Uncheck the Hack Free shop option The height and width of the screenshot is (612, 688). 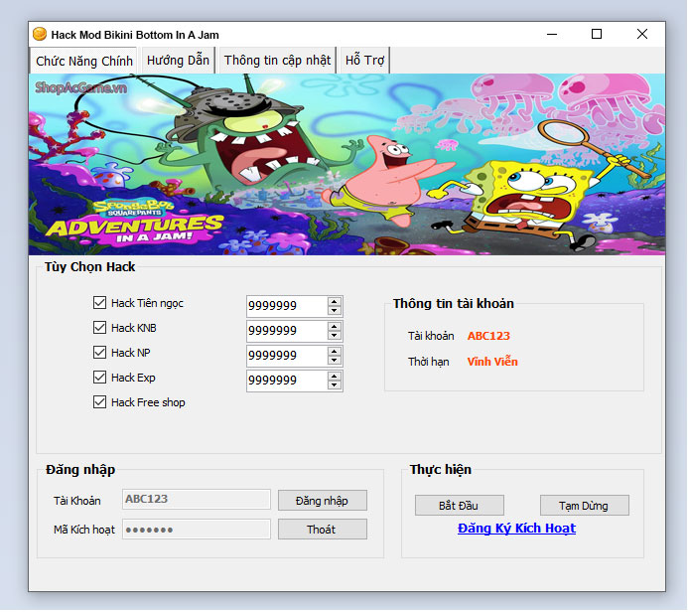99,402
